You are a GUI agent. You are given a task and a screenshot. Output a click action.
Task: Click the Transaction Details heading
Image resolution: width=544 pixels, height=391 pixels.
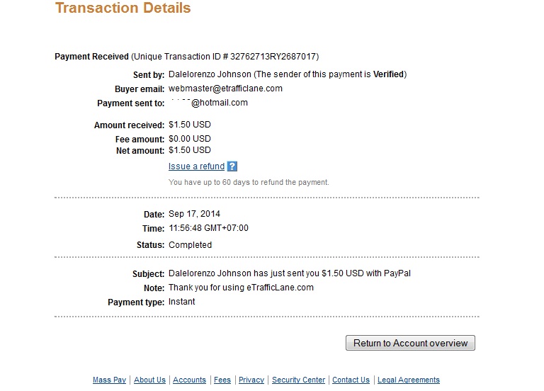[x=123, y=8]
